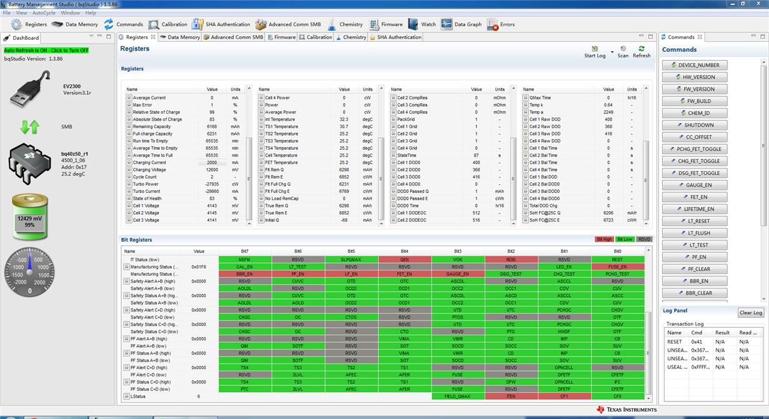
Task: Open the Commands toolbar item
Action: click(123, 24)
